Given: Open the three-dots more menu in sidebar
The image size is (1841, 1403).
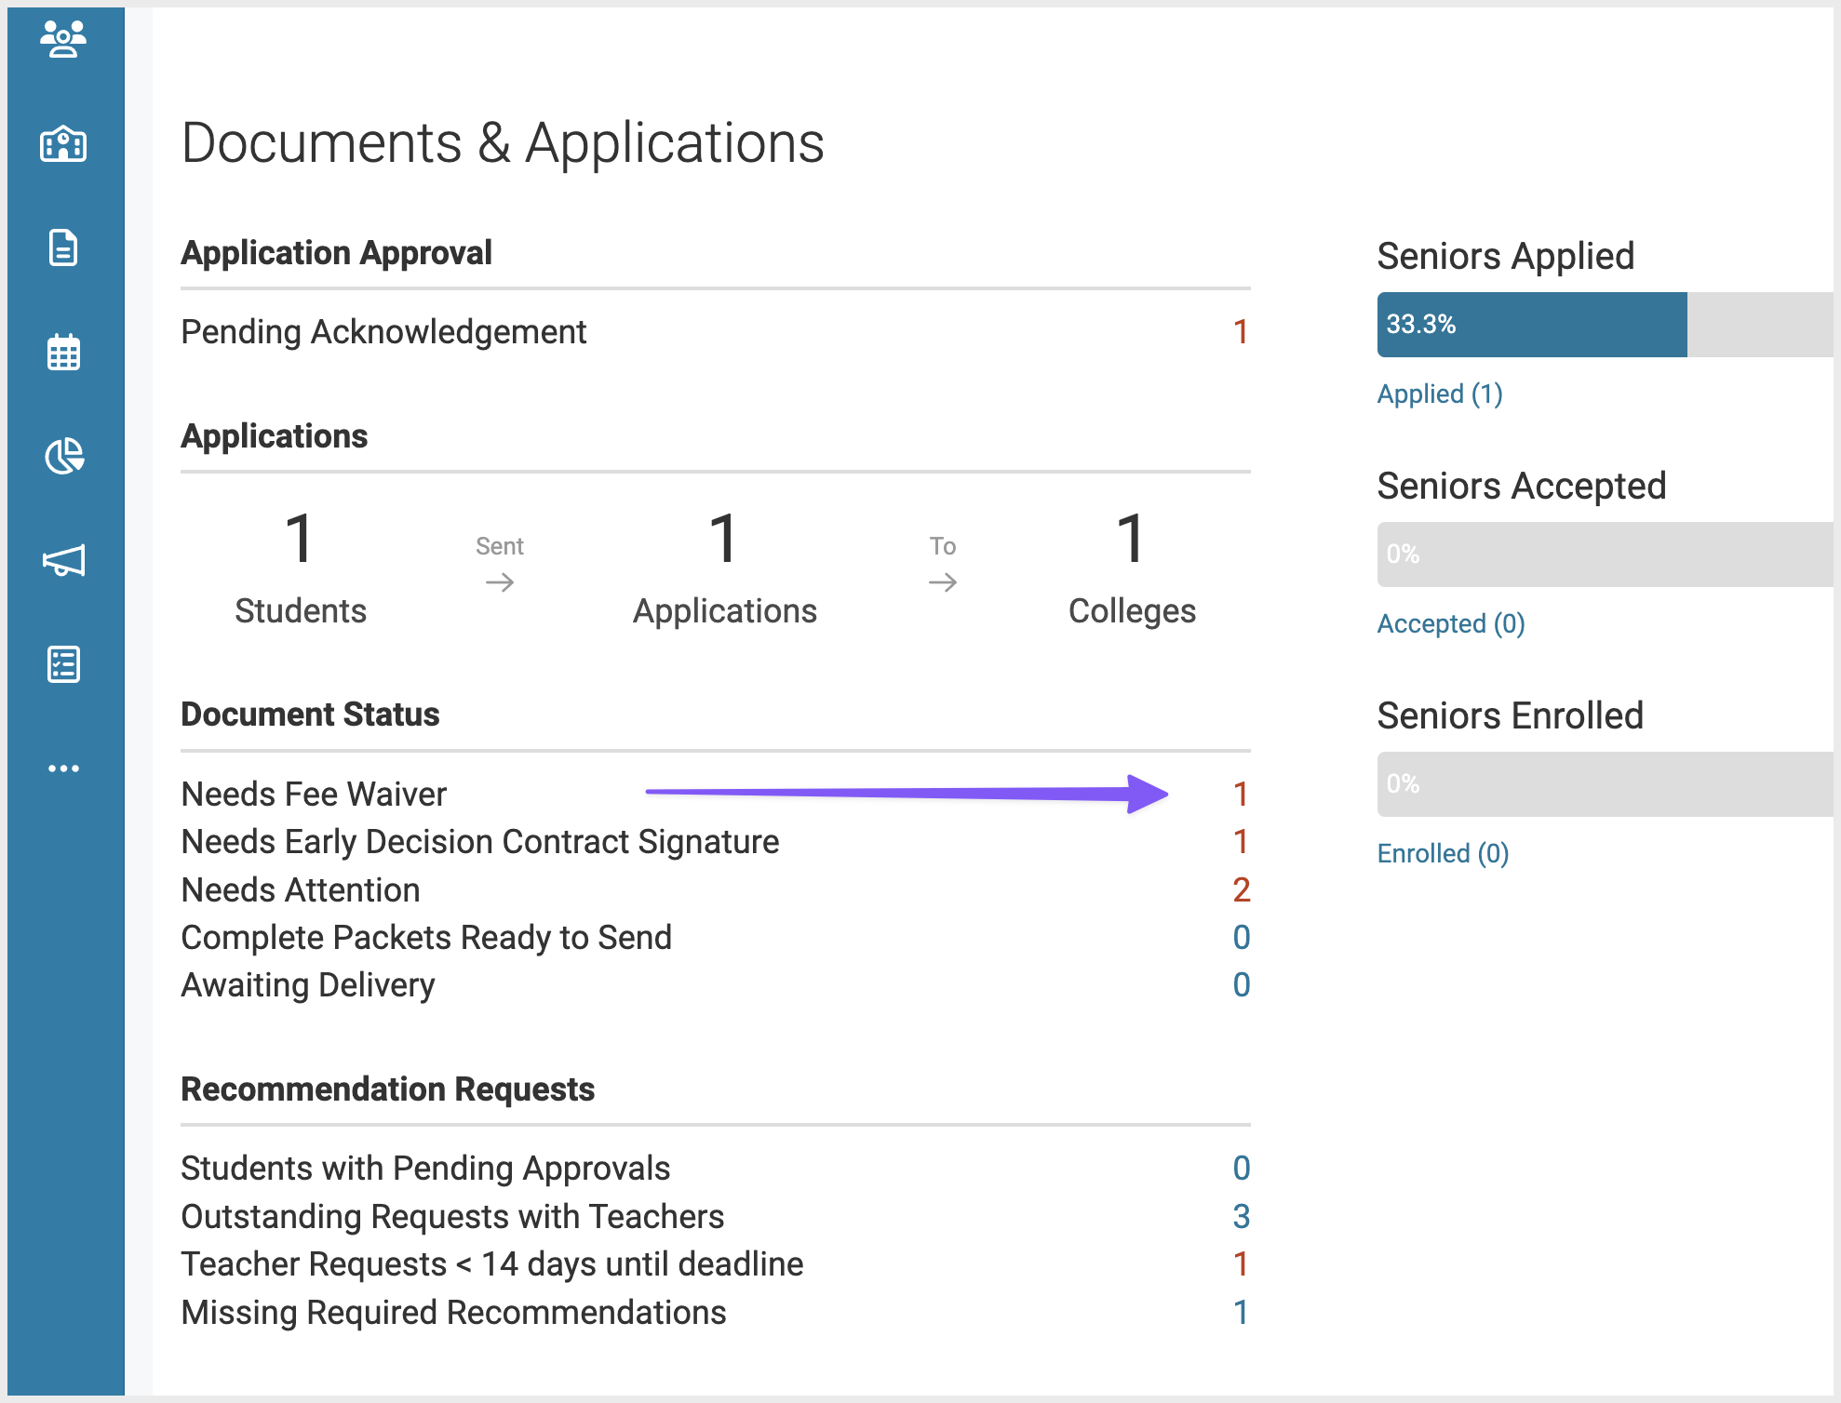Looking at the screenshot, I should pos(63,768).
